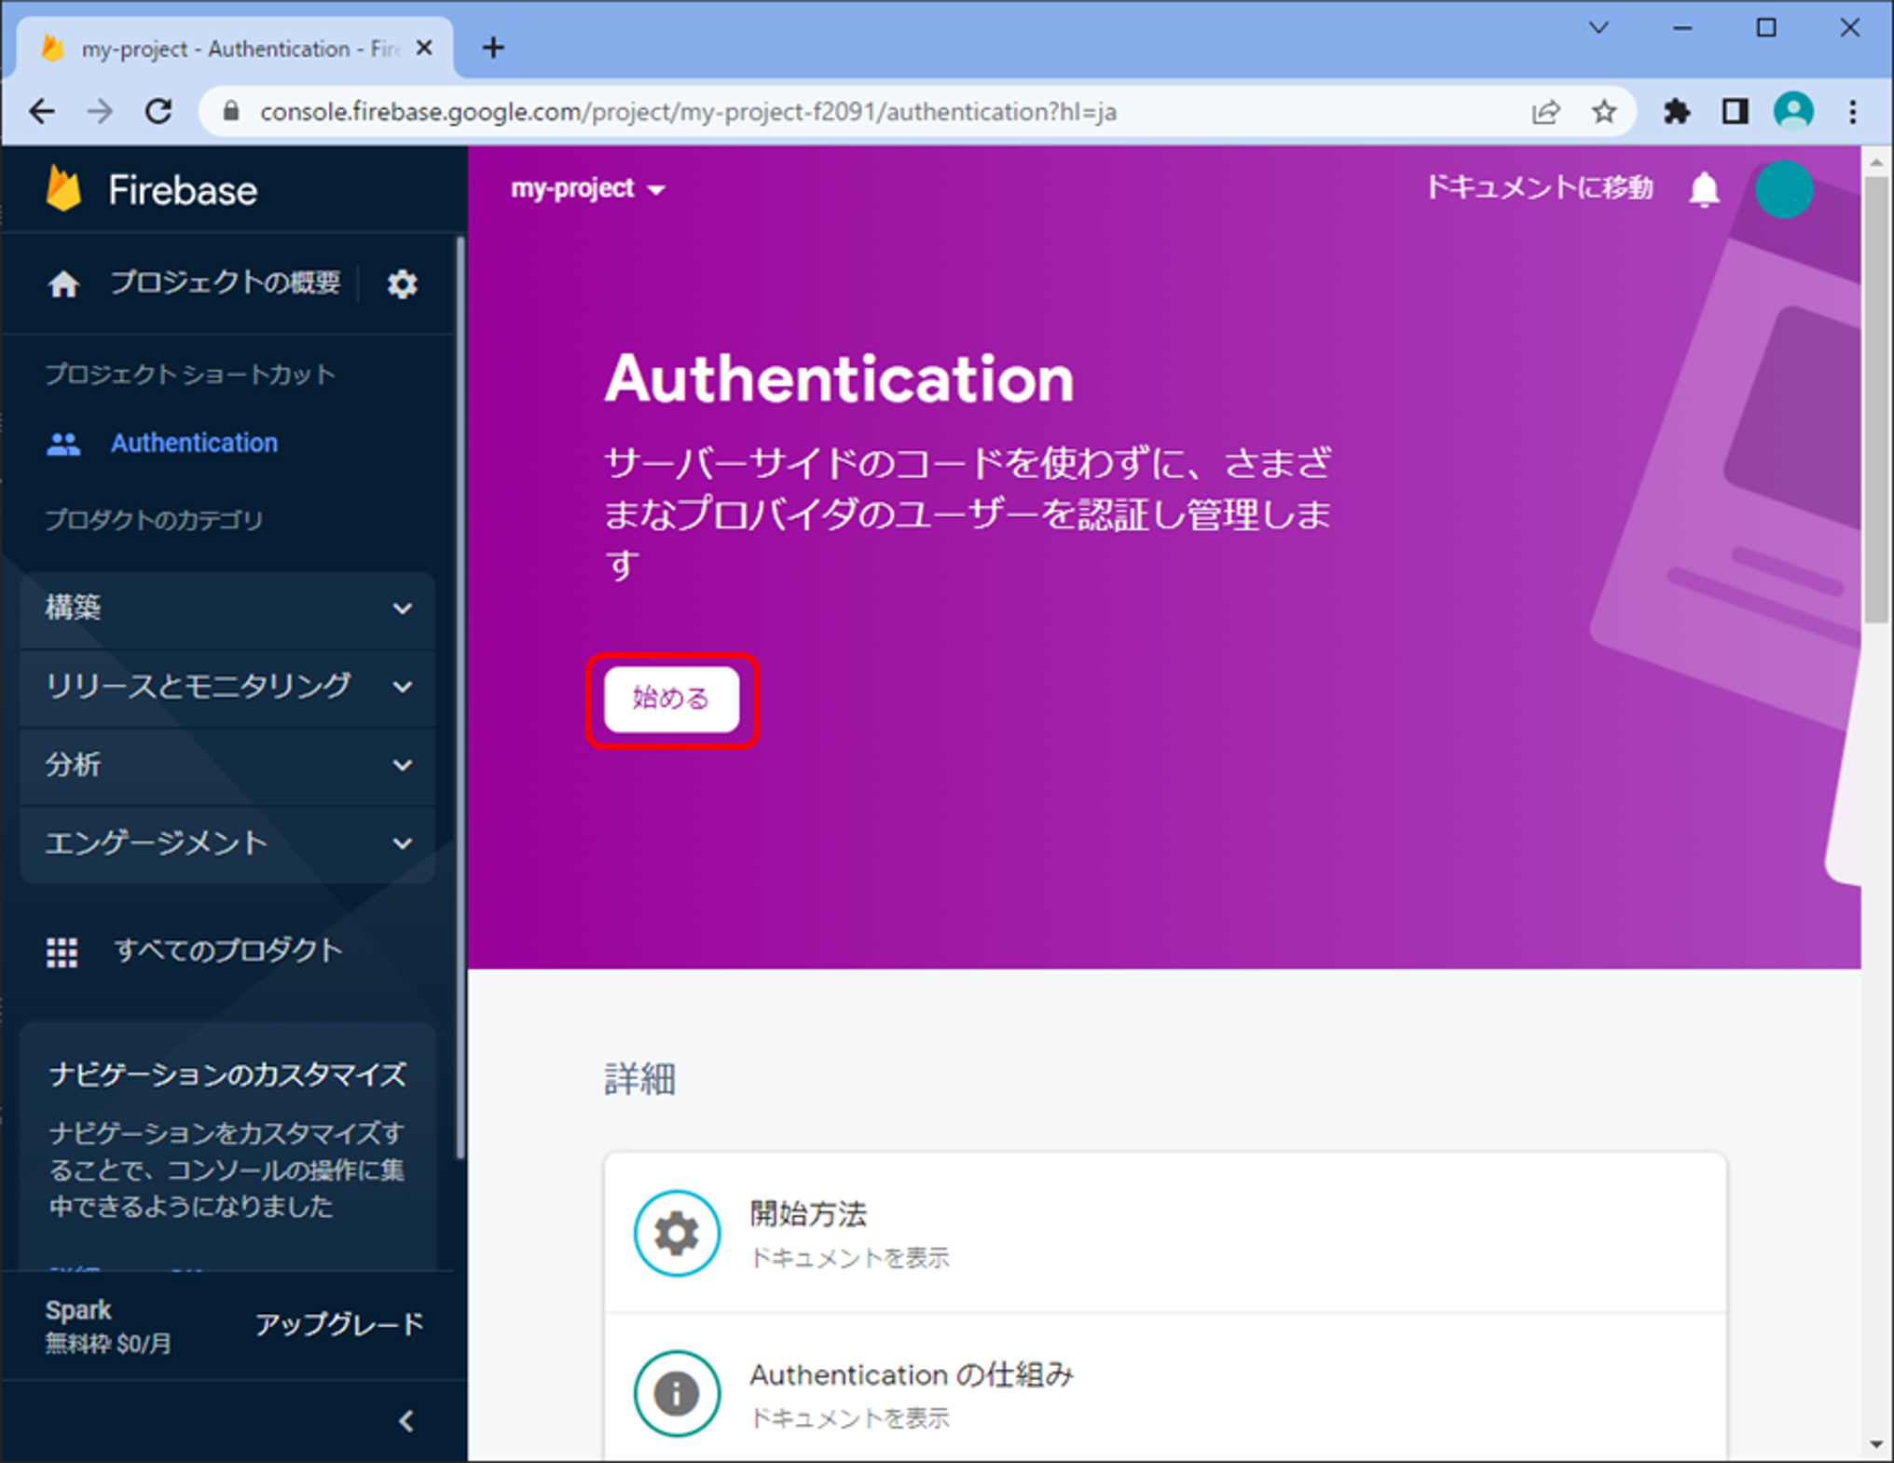Click page scrollbar up arrow
1894x1463 pixels.
[1876, 162]
